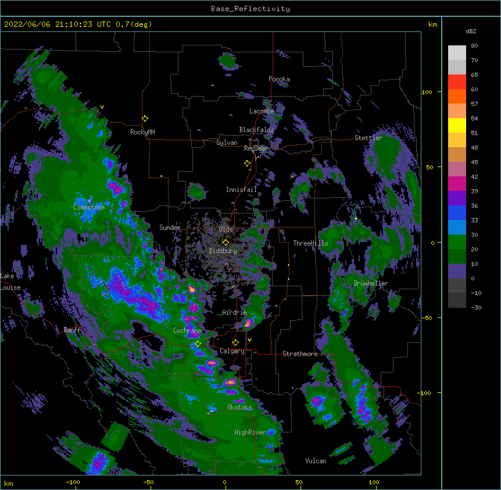The image size is (501, 490).
Task: Select the yellow diamond marker between Olds and Didsbury
Action: tap(226, 243)
